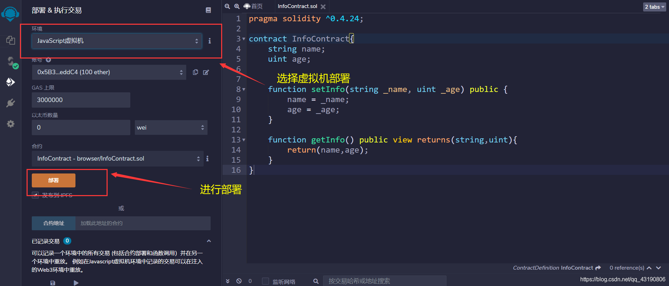Click the orange deploy button
Viewport: 669px width, 286px height.
(53, 180)
